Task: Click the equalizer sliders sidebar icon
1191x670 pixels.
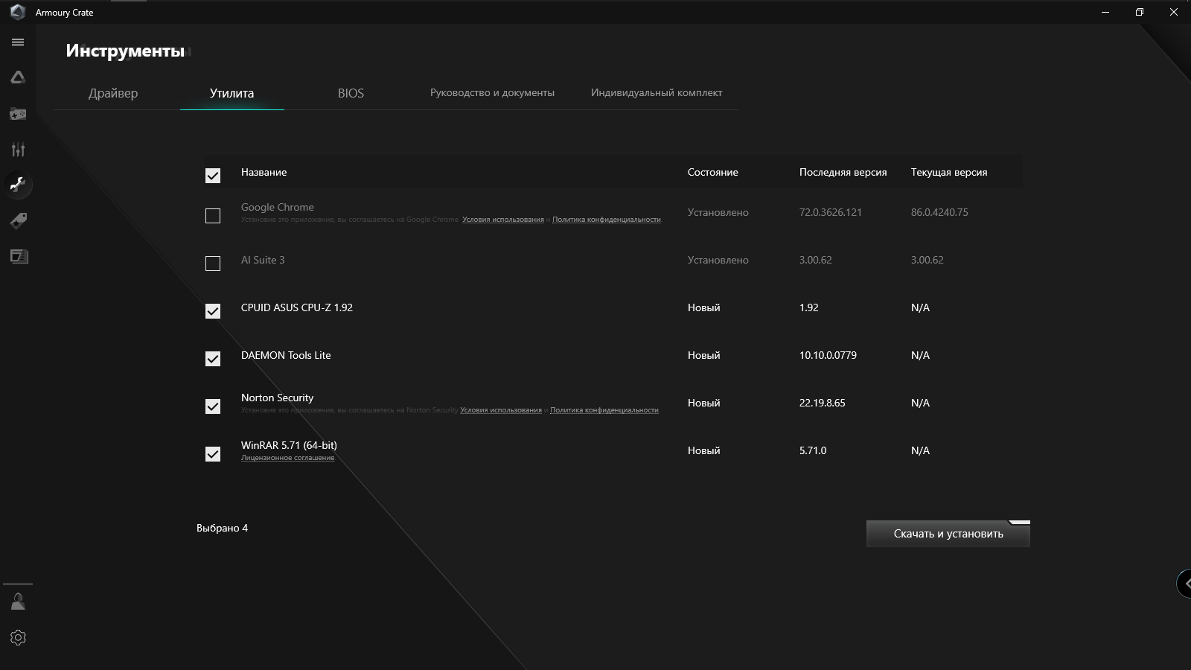Action: [18, 150]
